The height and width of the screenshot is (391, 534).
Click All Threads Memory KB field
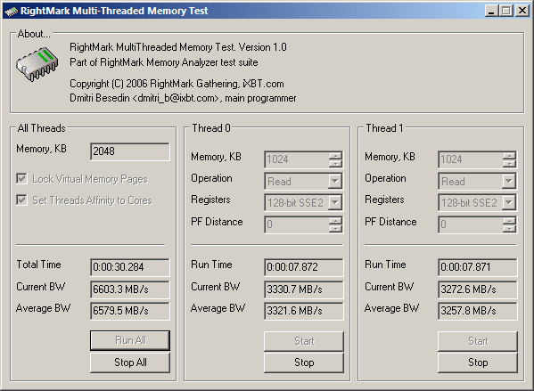tap(130, 151)
